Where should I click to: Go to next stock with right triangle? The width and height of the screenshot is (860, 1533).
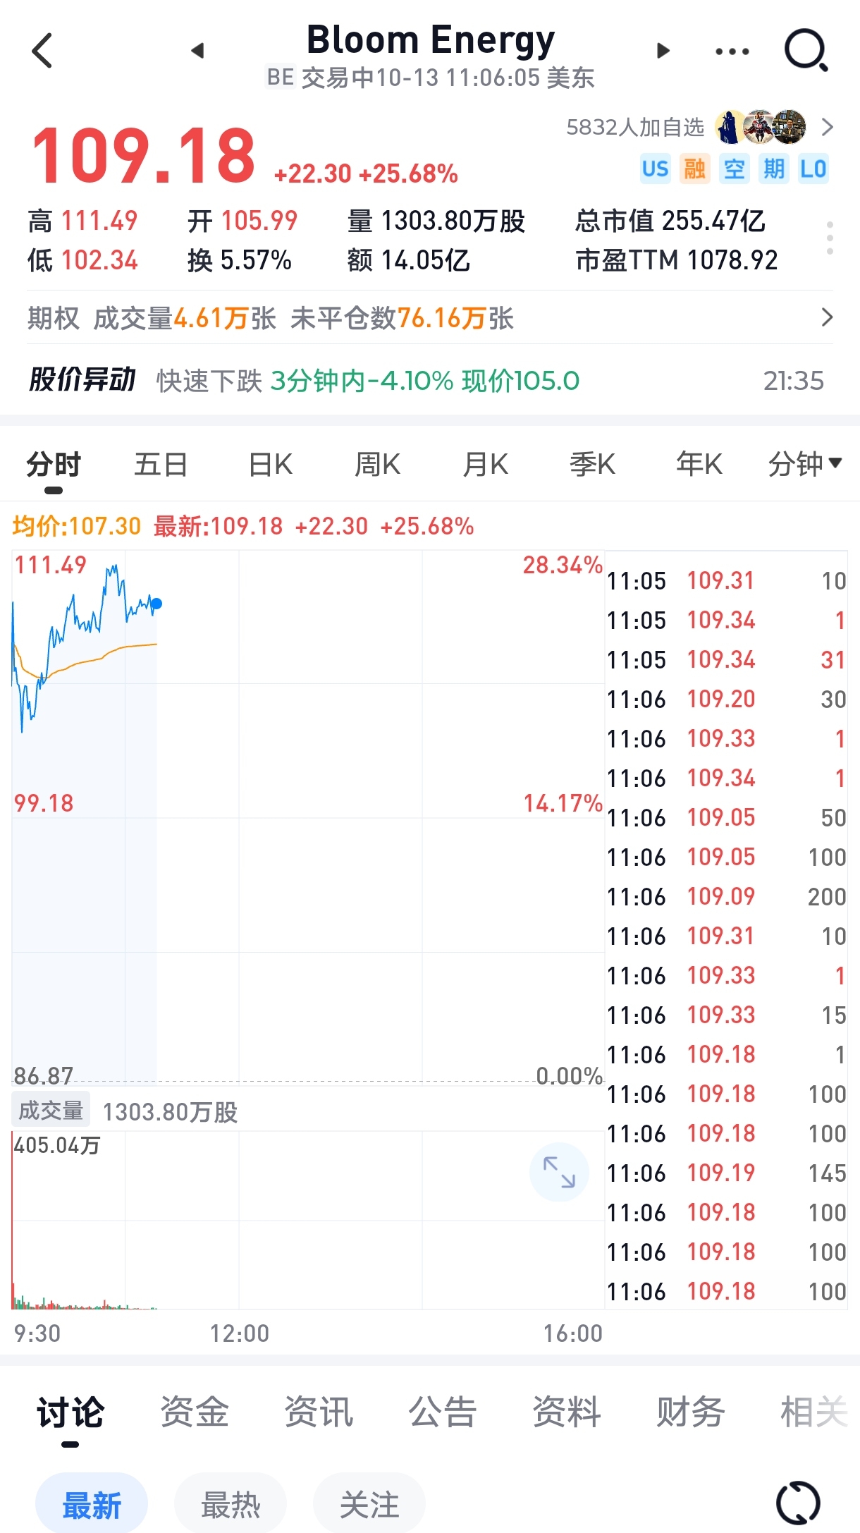[x=662, y=51]
